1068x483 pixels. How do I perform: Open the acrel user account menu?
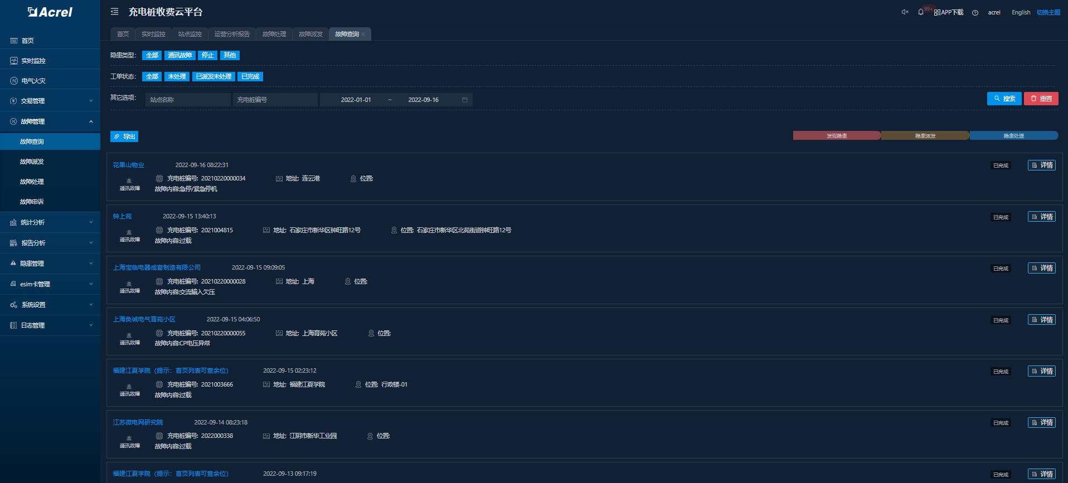[x=994, y=12]
